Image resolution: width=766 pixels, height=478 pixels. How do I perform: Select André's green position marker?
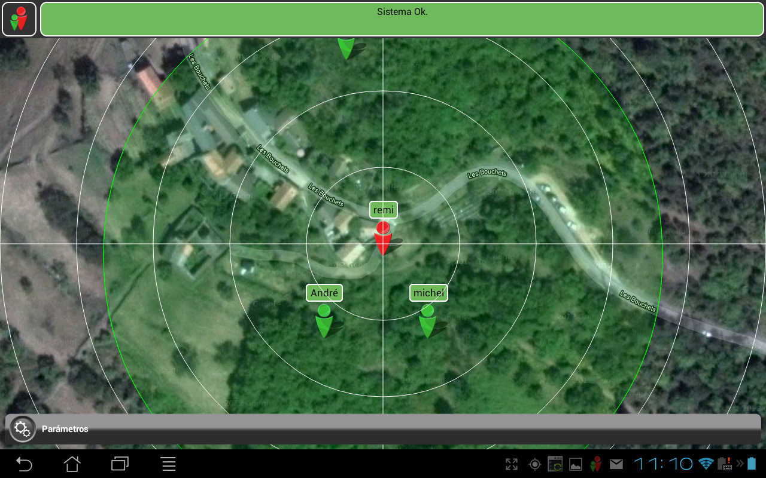point(324,321)
